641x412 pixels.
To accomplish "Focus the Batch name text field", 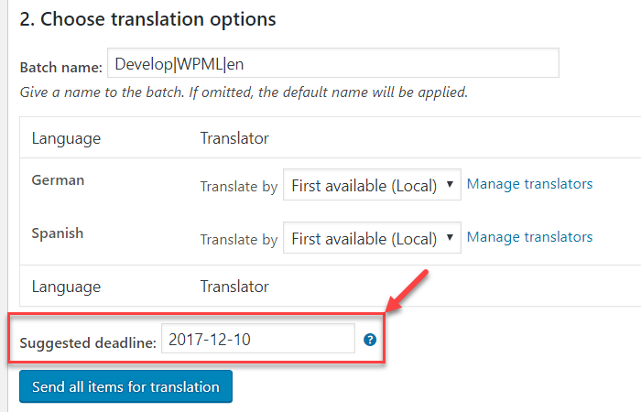I will click(333, 63).
